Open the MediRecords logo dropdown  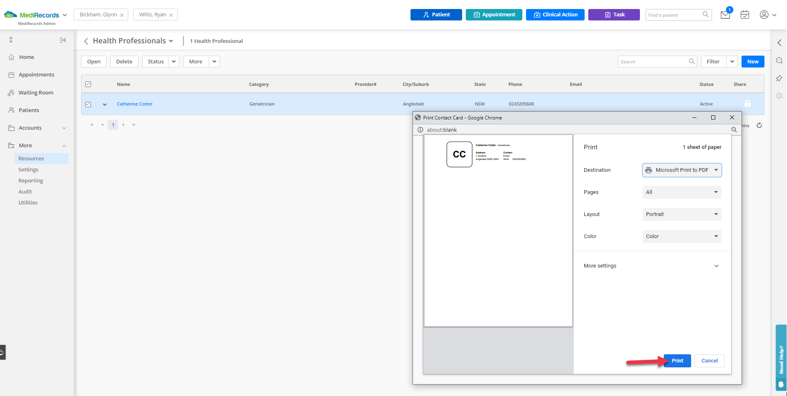click(65, 15)
